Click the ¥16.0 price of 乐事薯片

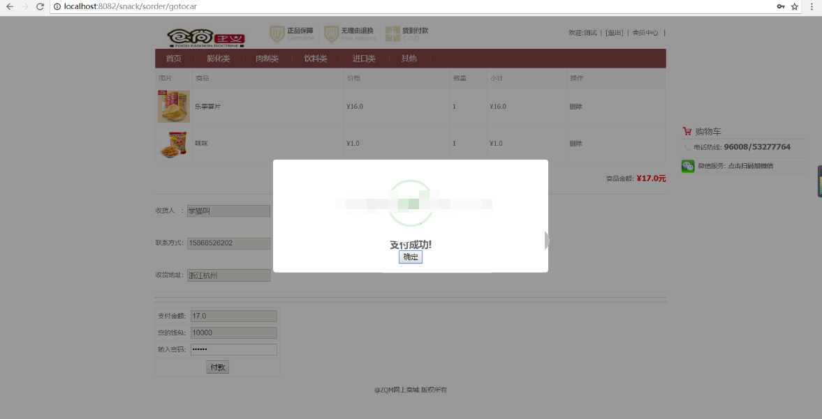(355, 106)
